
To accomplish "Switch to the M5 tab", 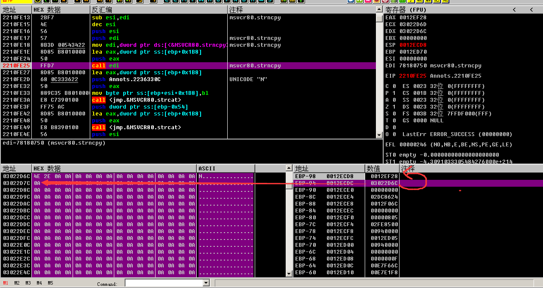I will pyautogui.click(x=50, y=283).
